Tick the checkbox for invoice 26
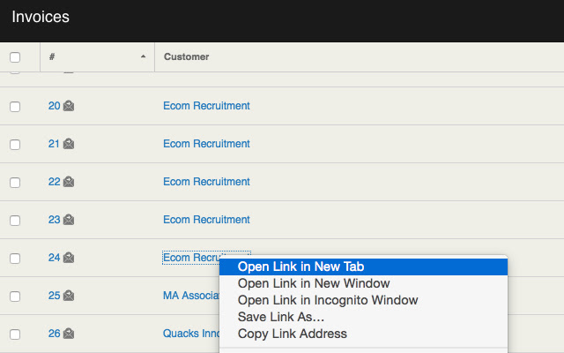The width and height of the screenshot is (564, 353). [x=15, y=334]
